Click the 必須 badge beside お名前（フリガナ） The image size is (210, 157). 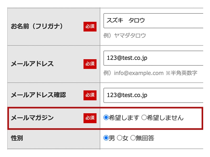pos(90,27)
